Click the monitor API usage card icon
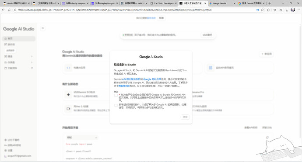Screen dimensions: 302x162 211,68
